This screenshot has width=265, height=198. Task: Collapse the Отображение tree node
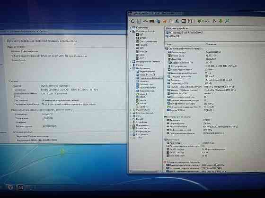click(x=131, y=68)
